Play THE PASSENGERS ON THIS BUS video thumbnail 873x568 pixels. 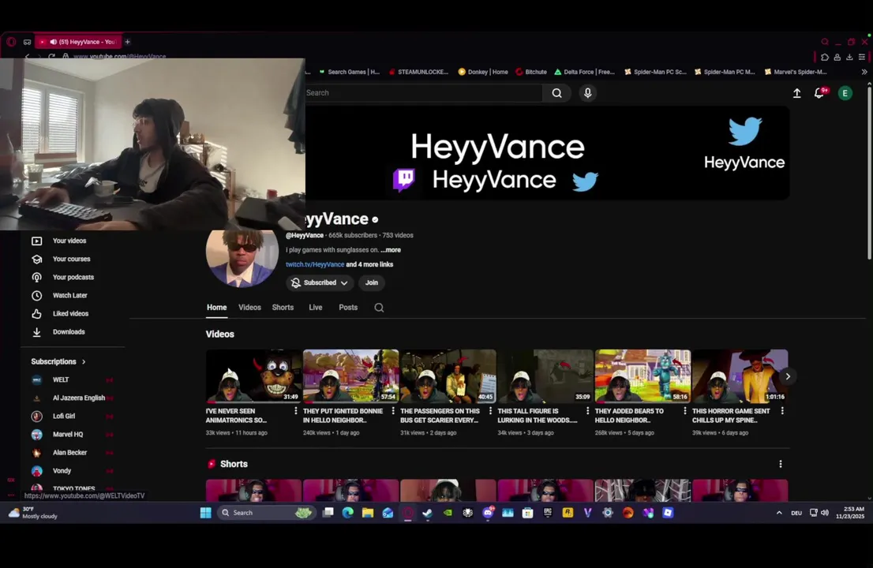tap(448, 376)
